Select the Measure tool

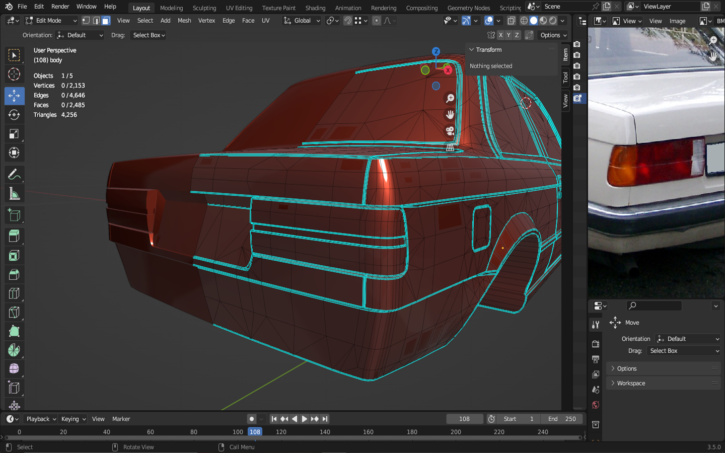pos(14,194)
